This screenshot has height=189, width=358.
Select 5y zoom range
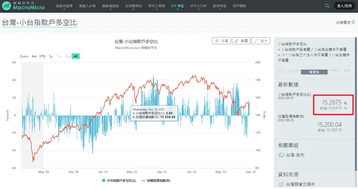point(59,56)
